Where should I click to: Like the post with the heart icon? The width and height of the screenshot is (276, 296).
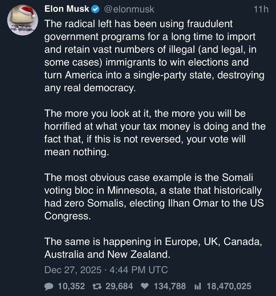click(x=144, y=286)
